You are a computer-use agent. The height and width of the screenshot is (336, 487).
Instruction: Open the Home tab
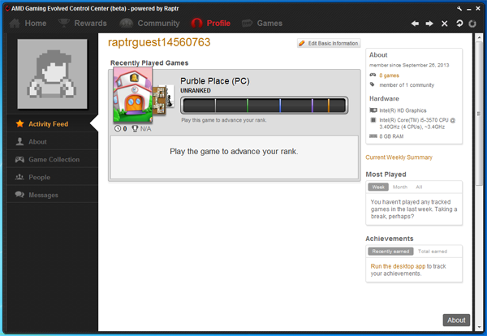[x=28, y=24]
